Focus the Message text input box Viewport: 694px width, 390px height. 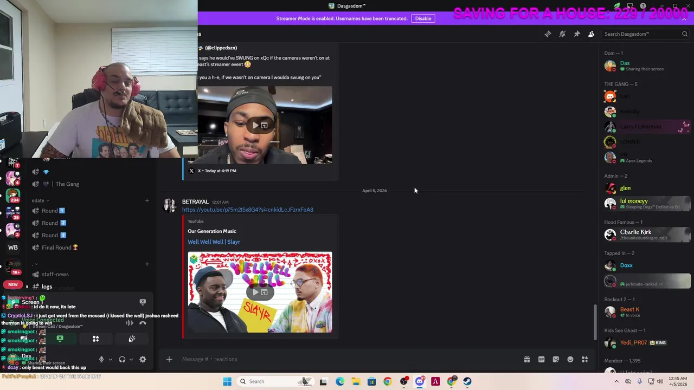tap(347, 359)
